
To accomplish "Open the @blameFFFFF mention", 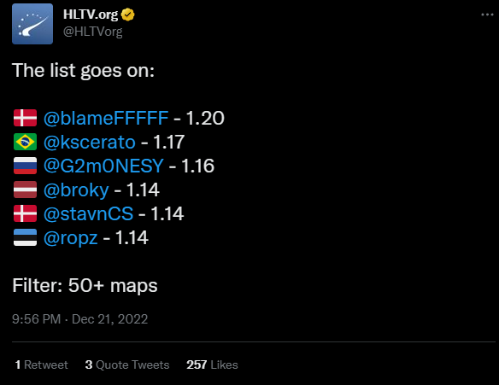I will point(106,119).
